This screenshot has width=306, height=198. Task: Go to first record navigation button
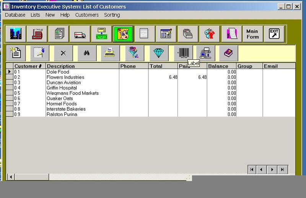(x=252, y=169)
